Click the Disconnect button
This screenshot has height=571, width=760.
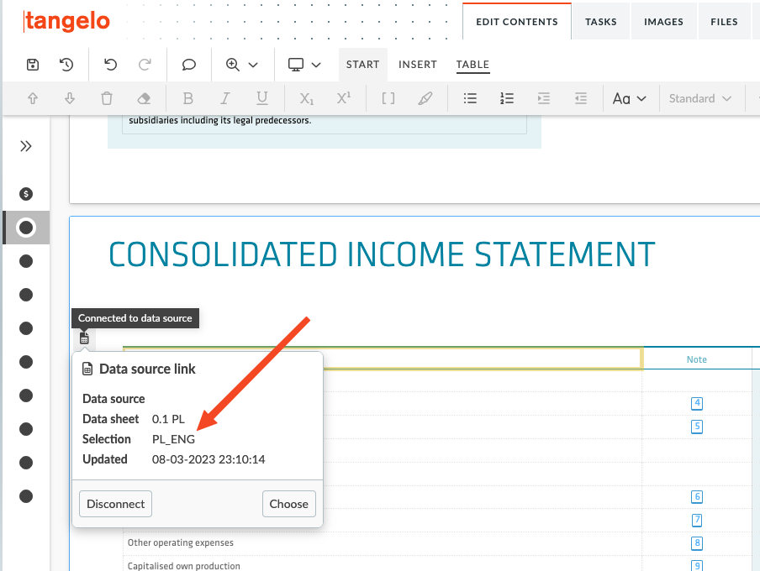(115, 504)
